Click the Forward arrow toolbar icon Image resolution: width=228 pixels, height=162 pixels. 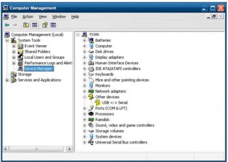[15, 25]
